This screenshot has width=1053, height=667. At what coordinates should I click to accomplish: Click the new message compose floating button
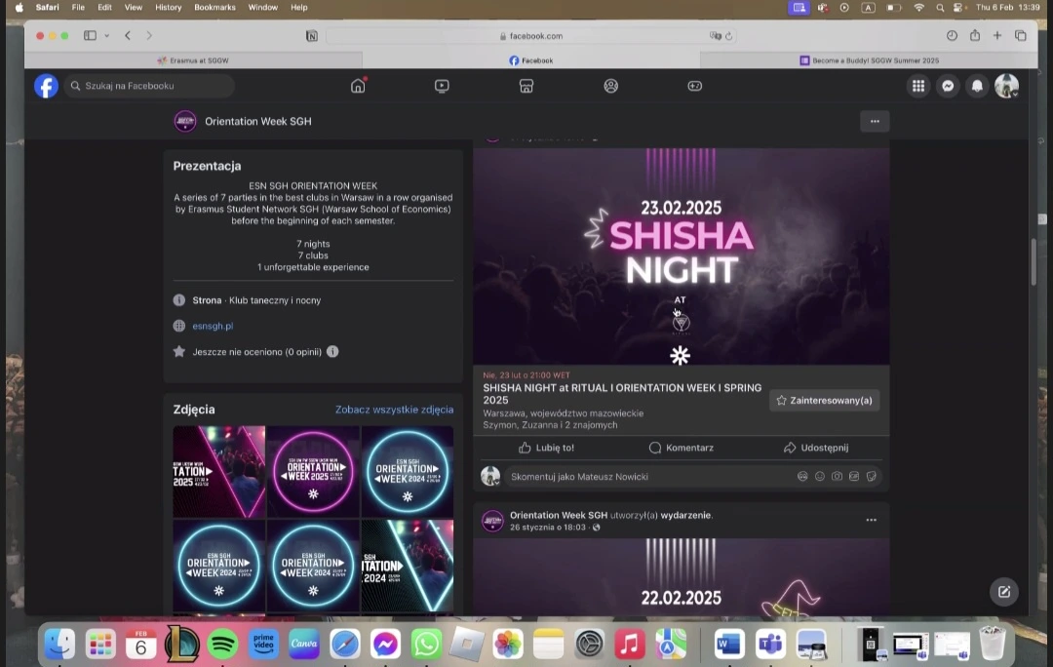(1004, 592)
